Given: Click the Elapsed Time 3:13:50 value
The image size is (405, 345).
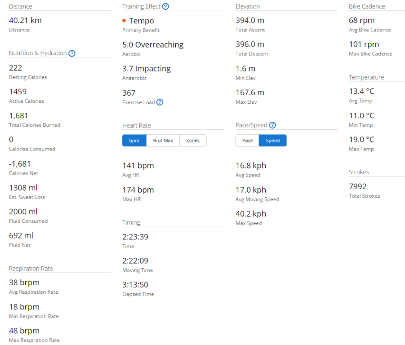Looking at the screenshot, I should (135, 285).
